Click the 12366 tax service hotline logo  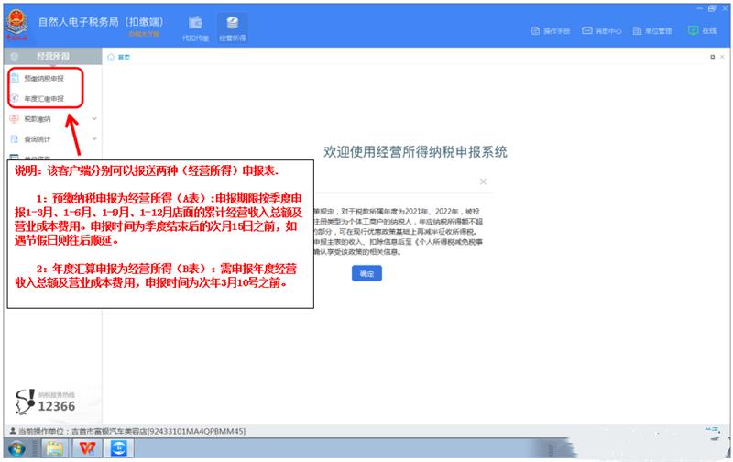click(x=45, y=401)
